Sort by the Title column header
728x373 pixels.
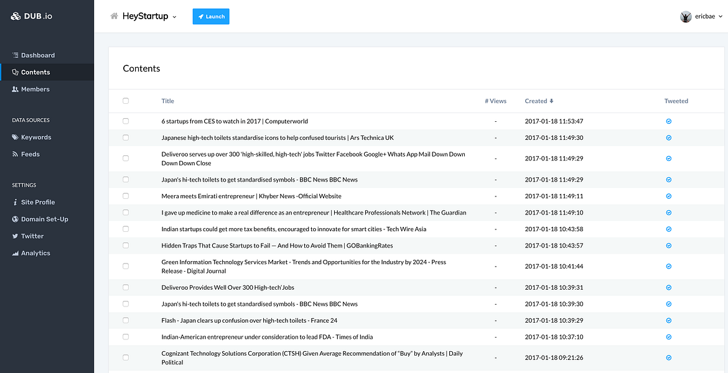click(x=167, y=101)
